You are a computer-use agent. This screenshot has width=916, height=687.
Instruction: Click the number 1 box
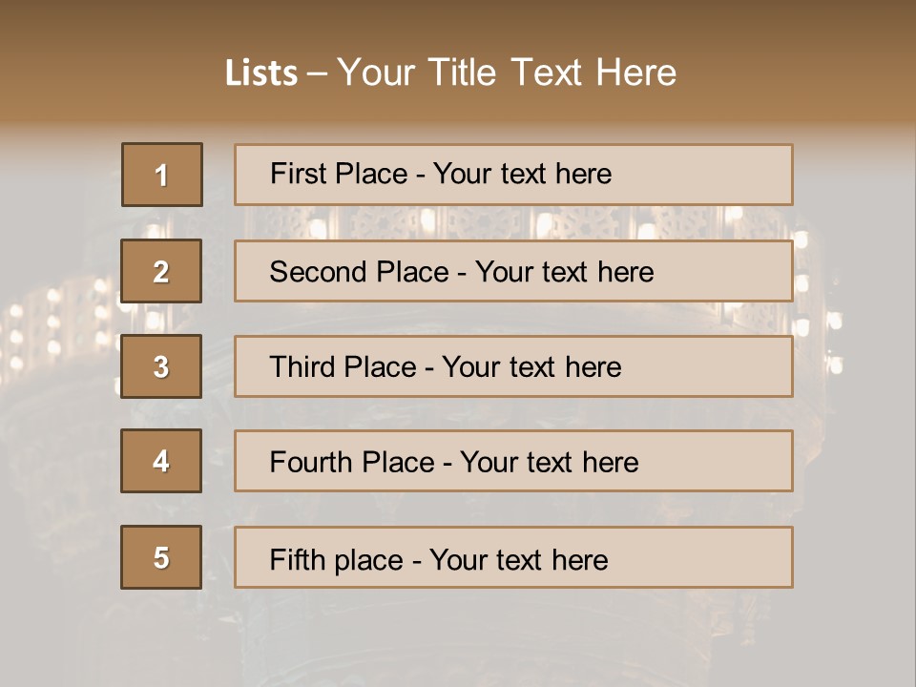point(161,175)
